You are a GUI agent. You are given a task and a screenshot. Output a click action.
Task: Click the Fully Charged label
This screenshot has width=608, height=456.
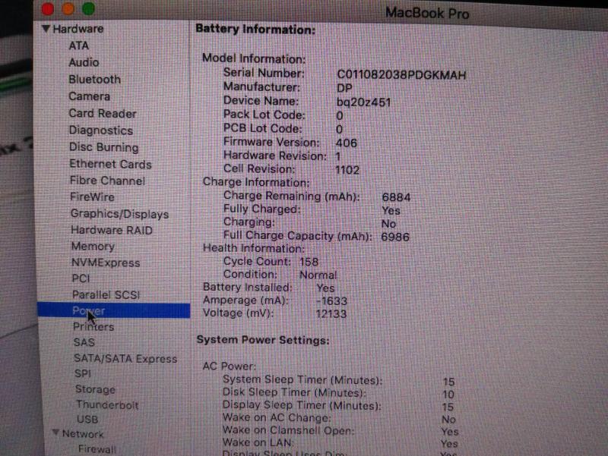(x=262, y=209)
